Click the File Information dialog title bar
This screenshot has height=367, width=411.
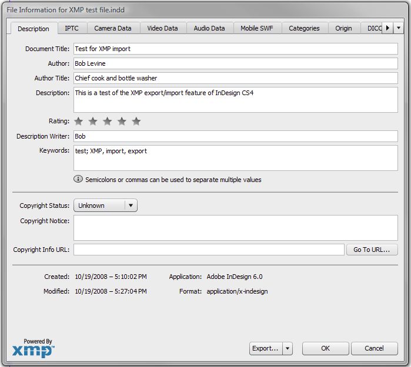pyautogui.click(x=206, y=10)
